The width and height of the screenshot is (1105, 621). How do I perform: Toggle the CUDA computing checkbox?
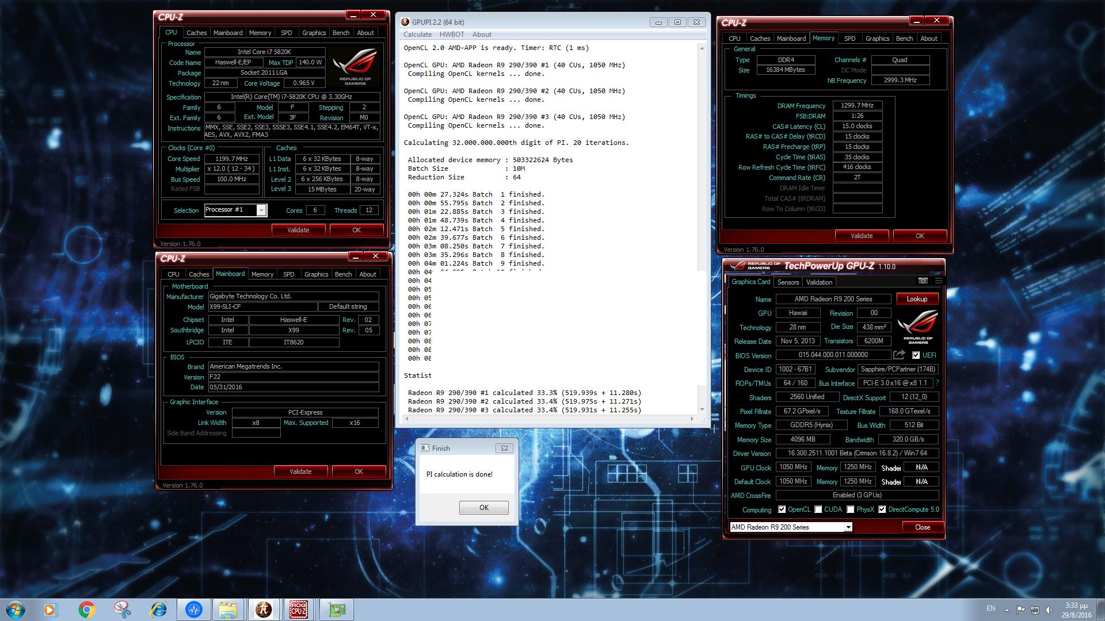818,509
